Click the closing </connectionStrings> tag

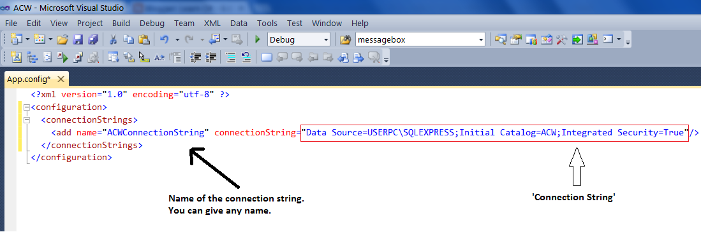[92, 145]
